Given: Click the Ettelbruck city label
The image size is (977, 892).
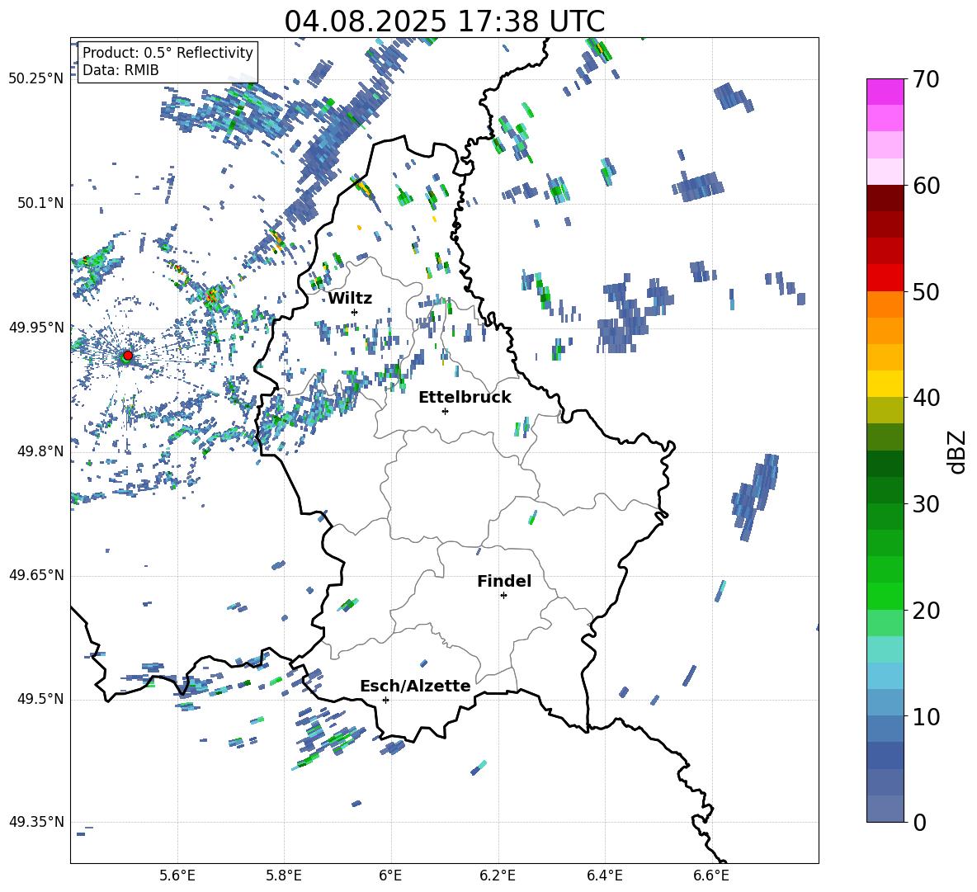Looking at the screenshot, I should pyautogui.click(x=465, y=398).
